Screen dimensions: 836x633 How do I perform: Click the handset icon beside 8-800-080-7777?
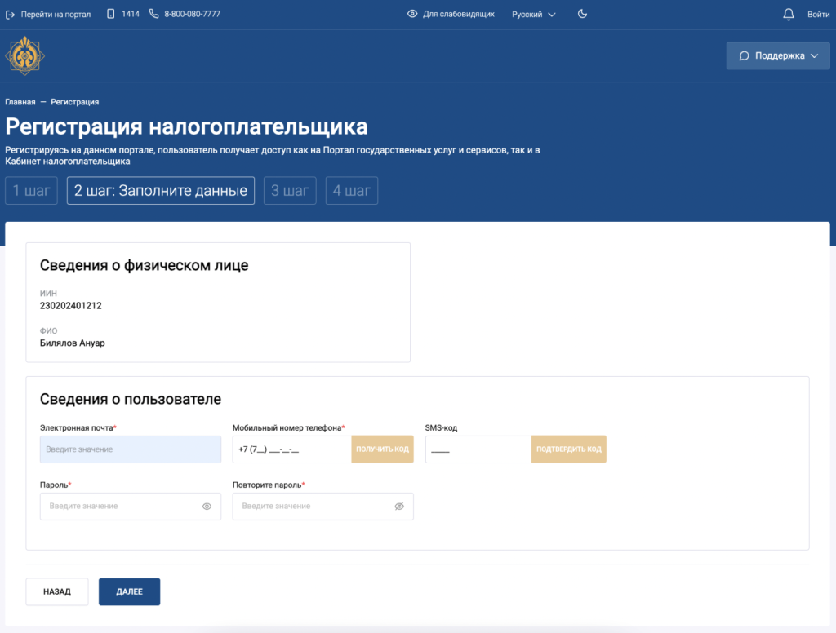[x=153, y=14]
